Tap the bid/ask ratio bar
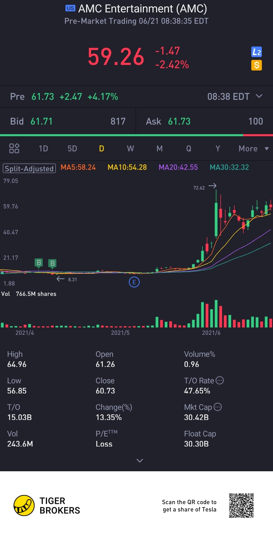The image size is (273, 540). [136, 135]
